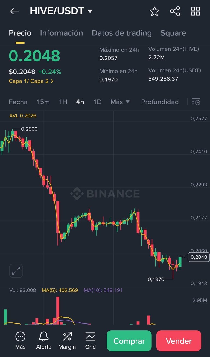Open chart settings icon beside Profundidad
The width and height of the screenshot is (210, 357).
click(196, 102)
